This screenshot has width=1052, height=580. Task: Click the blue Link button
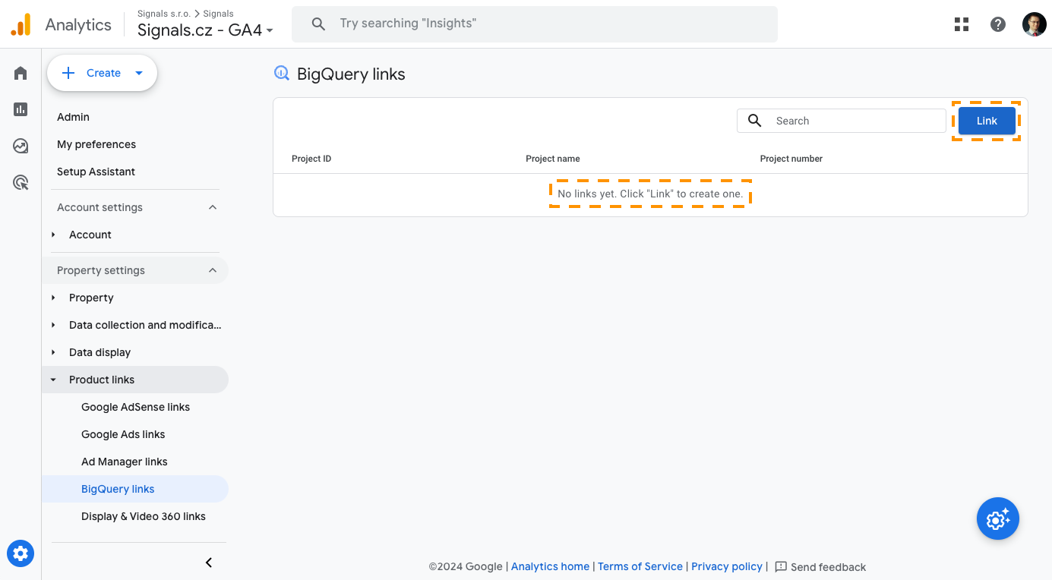click(987, 121)
